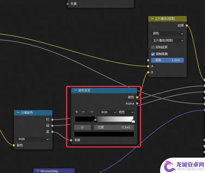Click the 系数 input socket on multiply node
The image size is (205, 173).
pyautogui.click(x=148, y=60)
